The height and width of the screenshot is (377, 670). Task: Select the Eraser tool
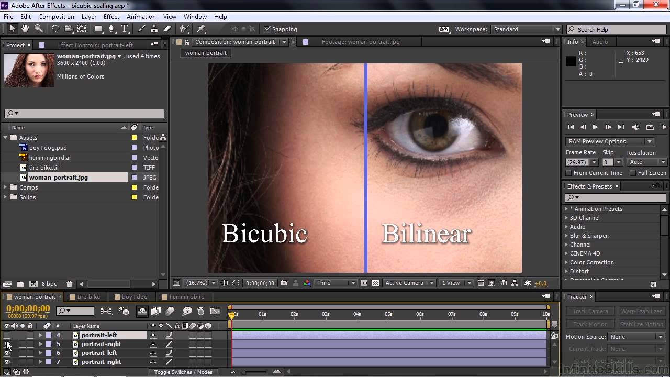click(167, 29)
